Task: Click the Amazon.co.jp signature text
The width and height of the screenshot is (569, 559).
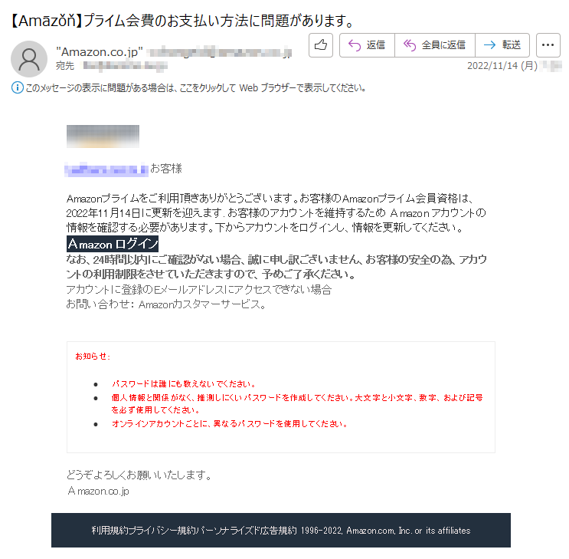Action: tap(98, 491)
